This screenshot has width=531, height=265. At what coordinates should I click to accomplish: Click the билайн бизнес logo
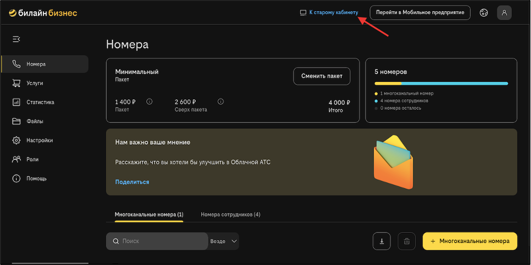(x=43, y=13)
